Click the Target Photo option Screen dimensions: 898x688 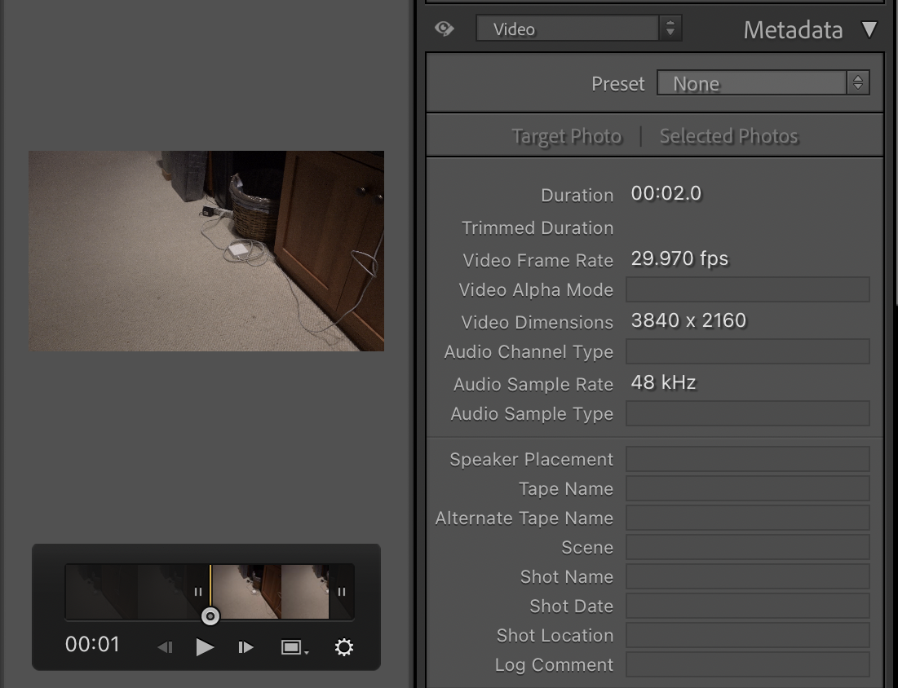click(x=567, y=136)
